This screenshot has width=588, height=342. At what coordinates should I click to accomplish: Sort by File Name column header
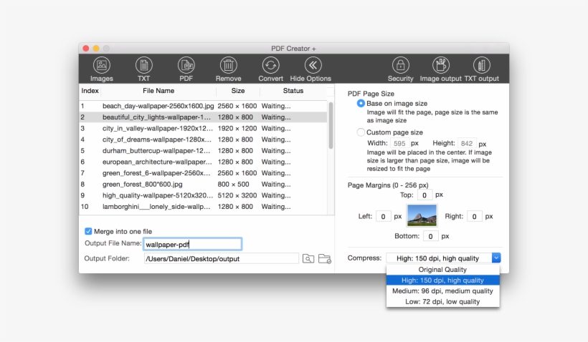coord(158,91)
